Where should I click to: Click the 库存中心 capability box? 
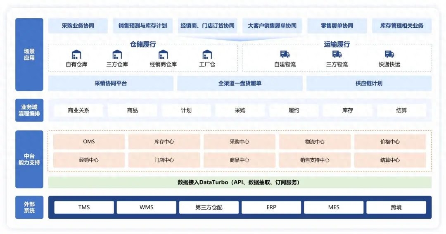[x=164, y=141]
